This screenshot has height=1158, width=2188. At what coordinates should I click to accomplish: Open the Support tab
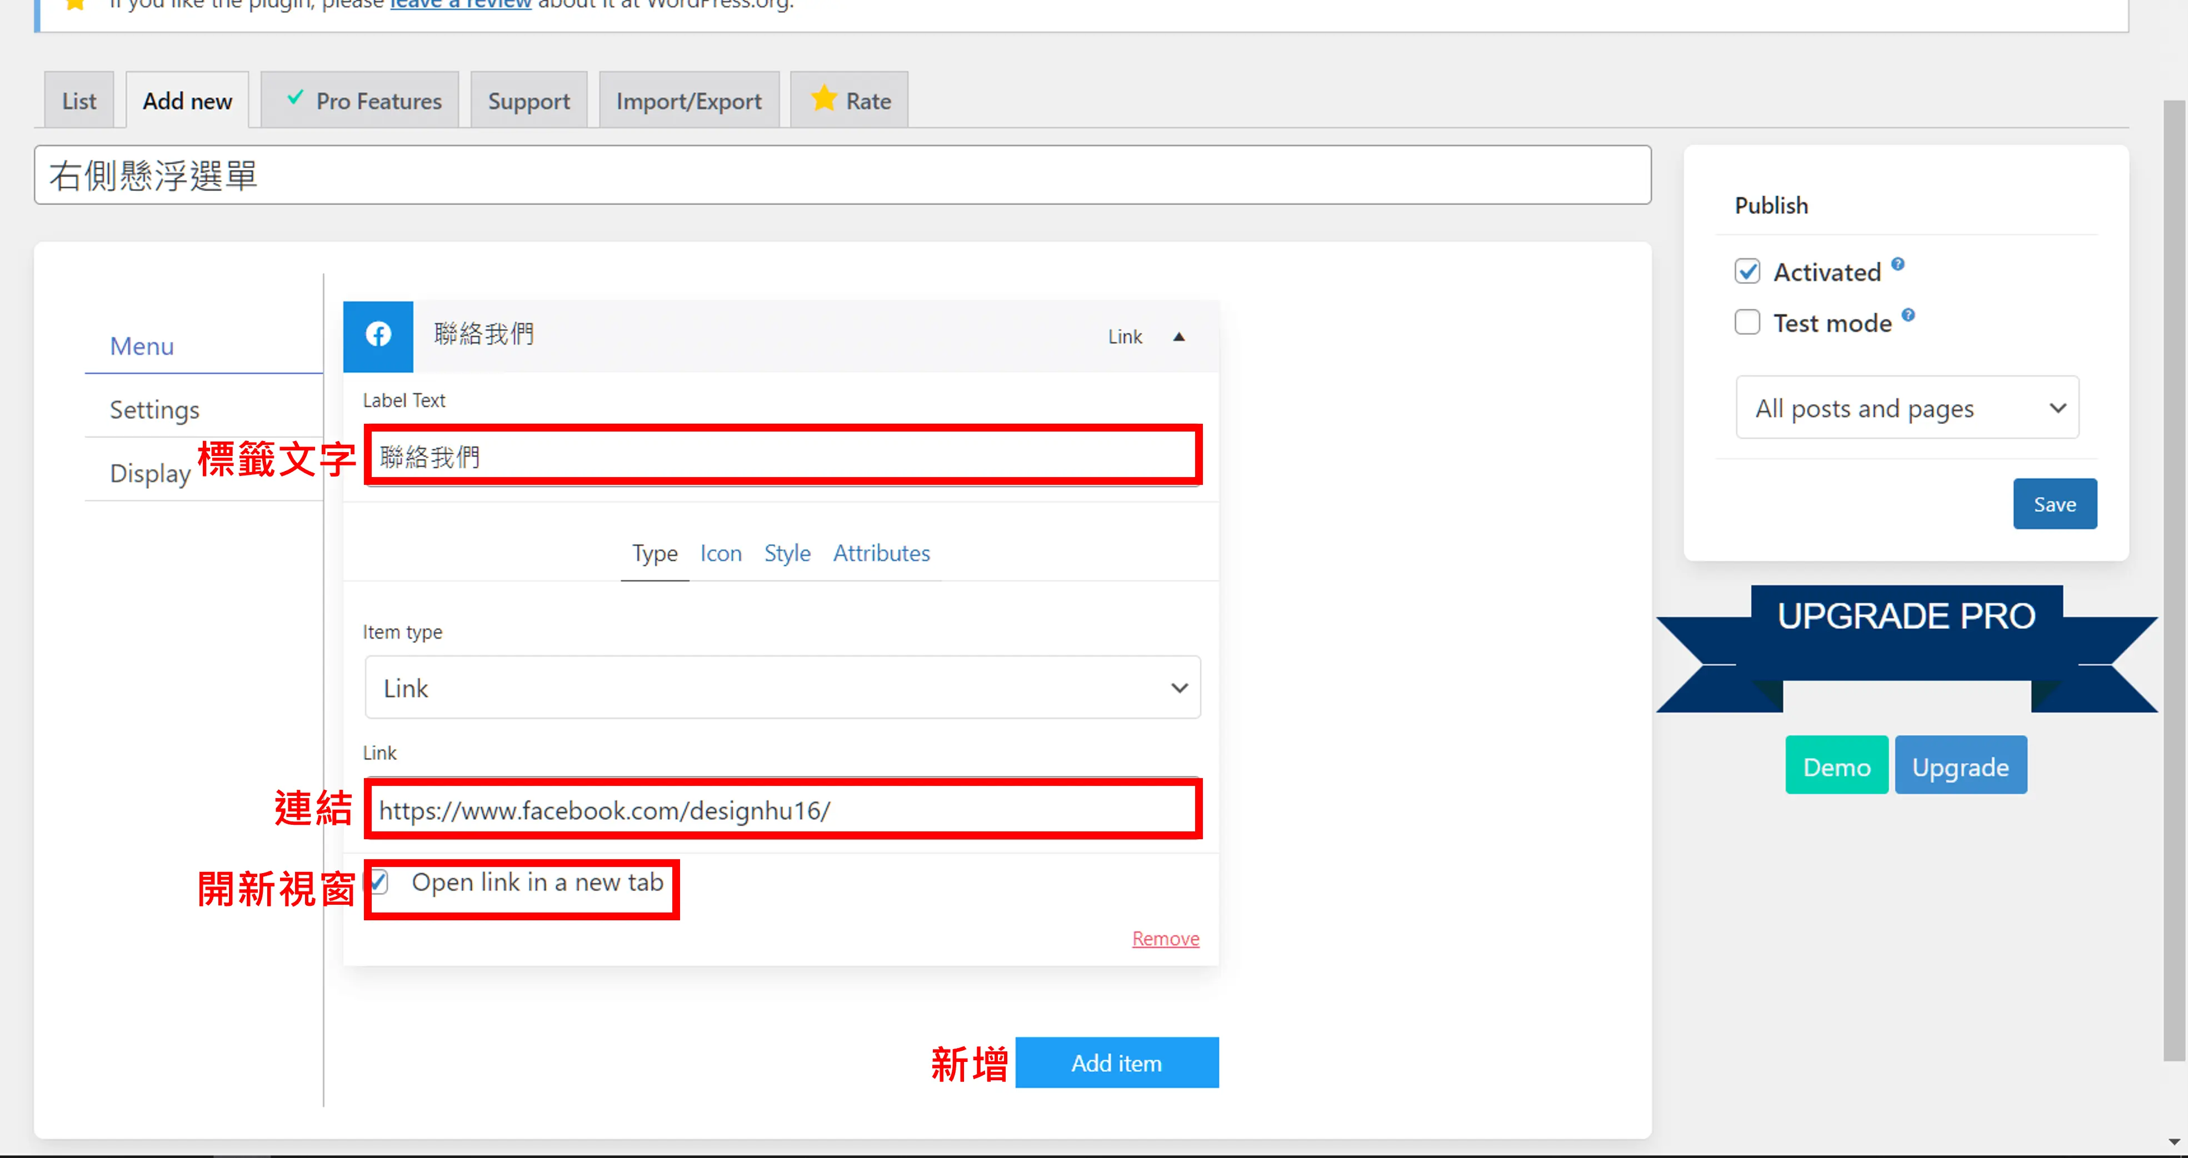[528, 100]
